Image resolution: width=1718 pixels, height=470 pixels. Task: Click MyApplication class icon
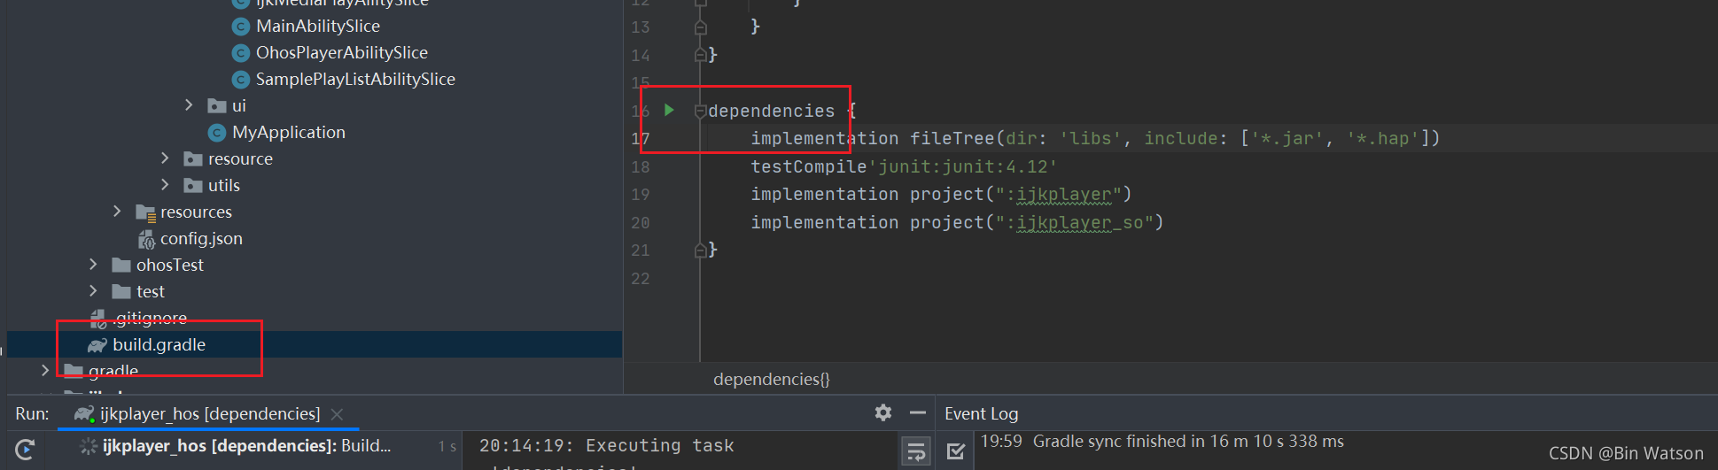click(x=216, y=133)
